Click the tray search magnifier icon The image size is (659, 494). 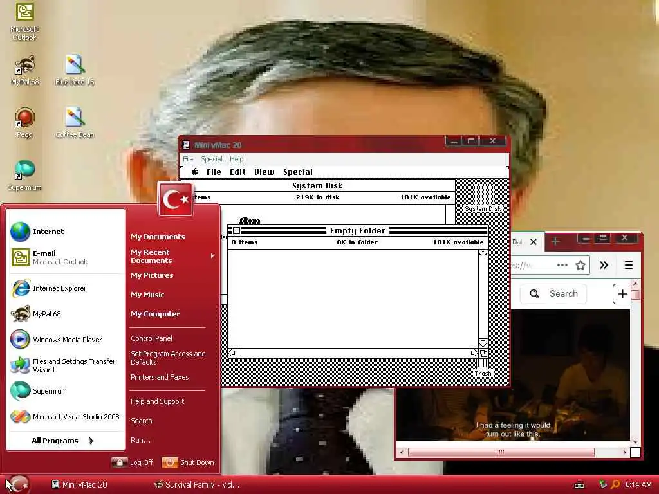coord(615,484)
